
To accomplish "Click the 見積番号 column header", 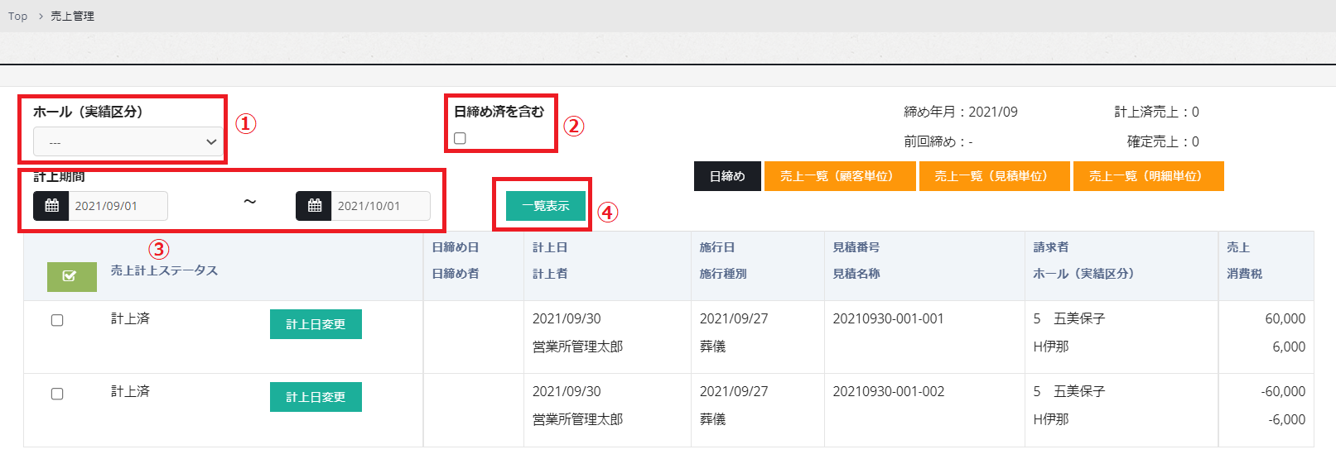I will coord(856,247).
